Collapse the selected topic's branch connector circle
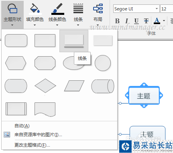 (120, 103)
